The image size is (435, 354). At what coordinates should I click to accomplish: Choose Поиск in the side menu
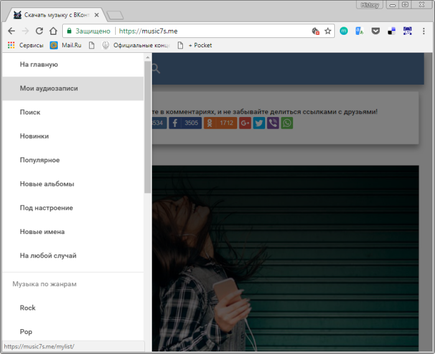pyautogui.click(x=73, y=113)
